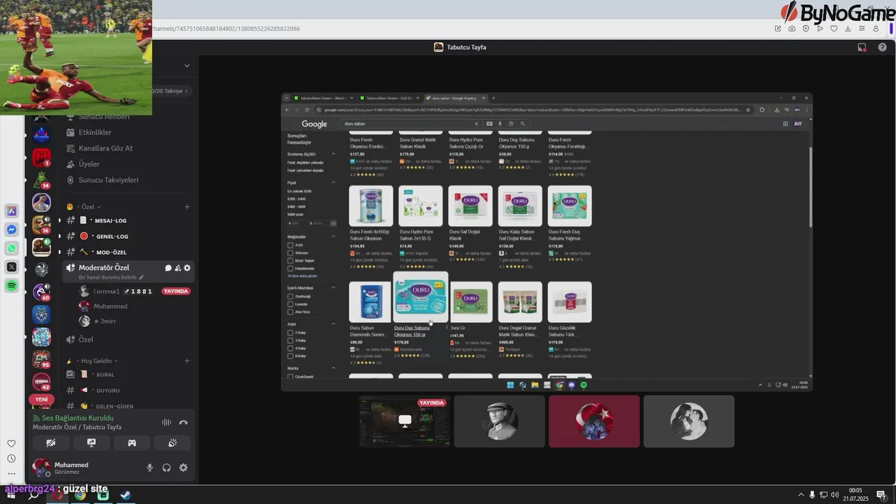The image size is (896, 504).
Task: Open Messenger in the Opera sidebar
Action: pos(12,230)
